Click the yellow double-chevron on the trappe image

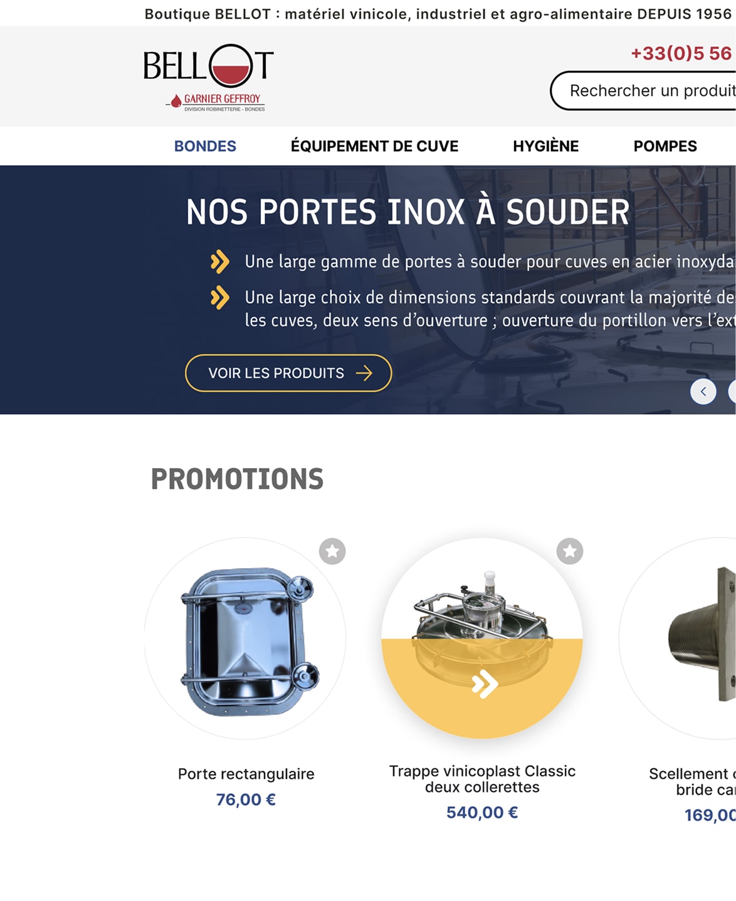(485, 684)
